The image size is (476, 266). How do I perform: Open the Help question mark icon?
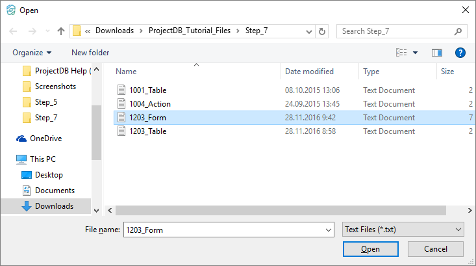pos(460,53)
